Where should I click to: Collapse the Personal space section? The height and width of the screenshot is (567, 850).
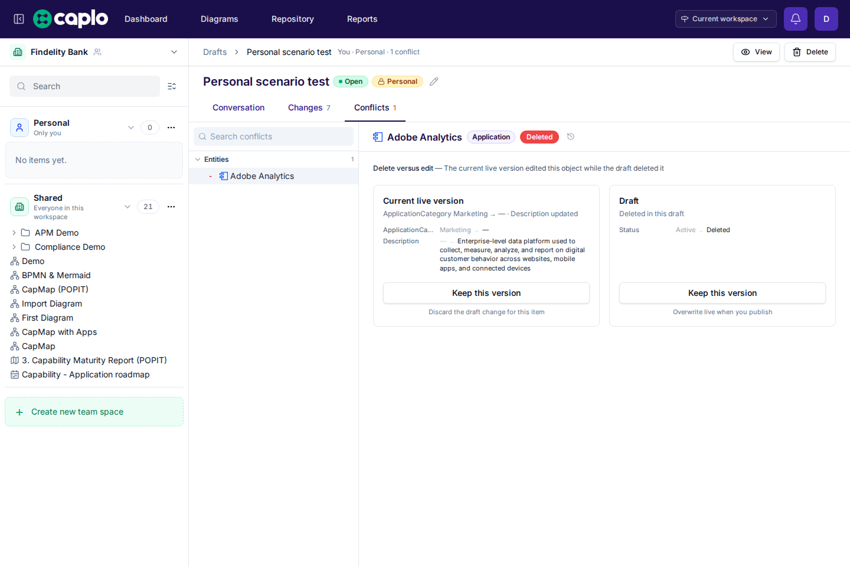131,128
